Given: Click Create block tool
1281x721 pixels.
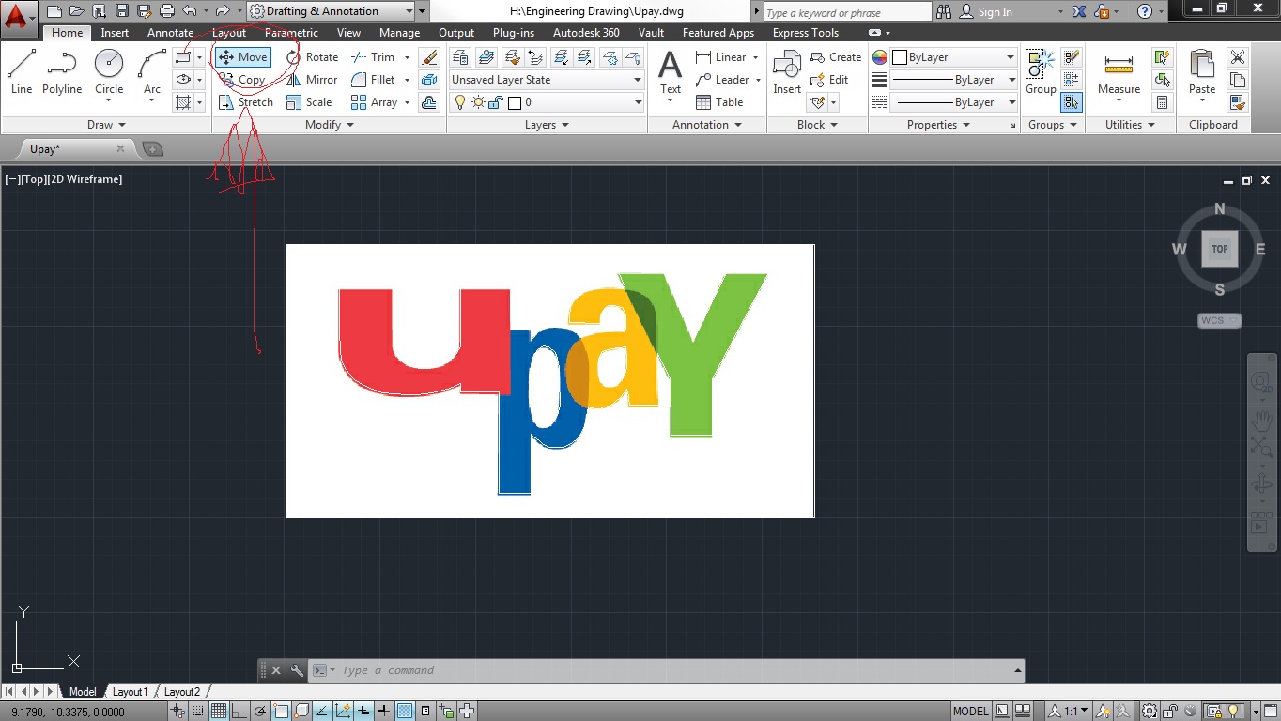Looking at the screenshot, I should 835,57.
